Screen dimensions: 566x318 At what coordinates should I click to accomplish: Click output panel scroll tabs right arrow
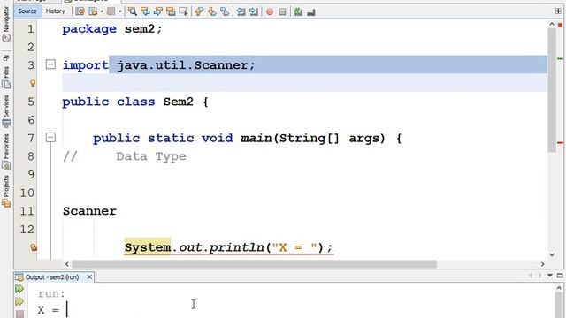click(540, 276)
